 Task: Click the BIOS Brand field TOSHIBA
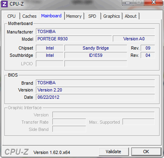[95, 83]
